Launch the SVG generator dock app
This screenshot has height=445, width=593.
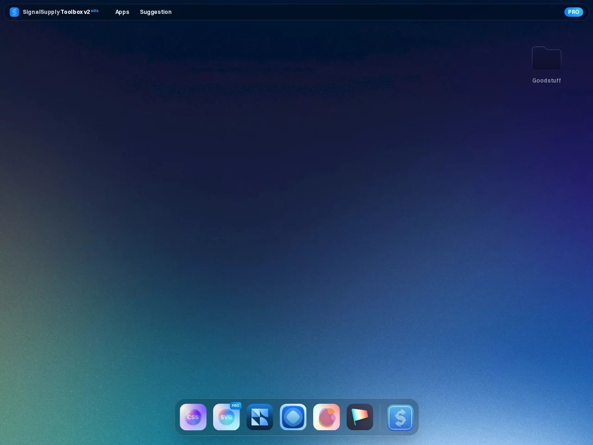click(226, 417)
